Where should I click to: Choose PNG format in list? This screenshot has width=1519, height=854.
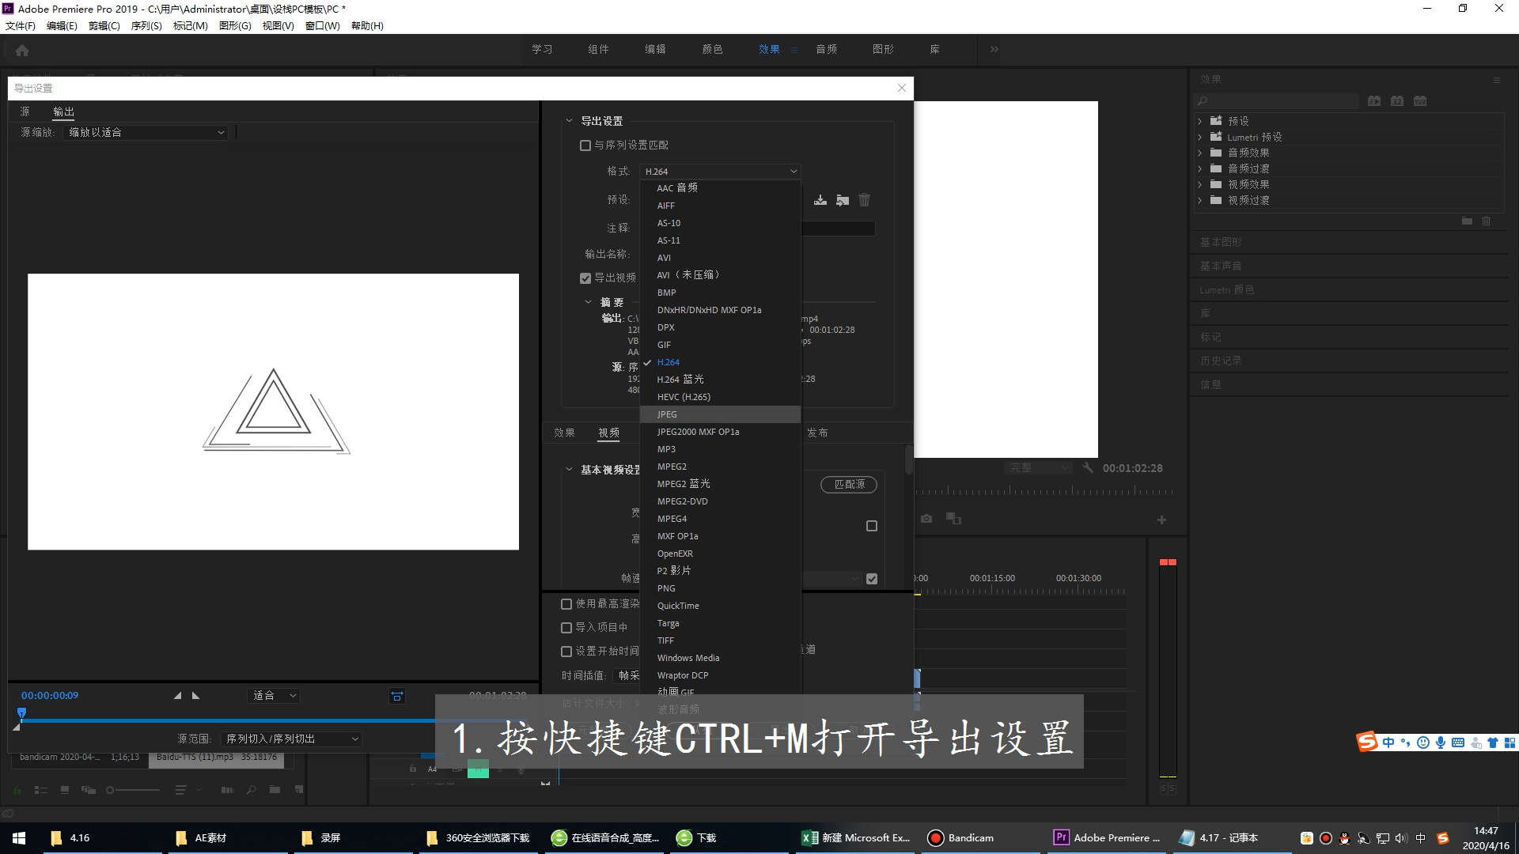coord(720,588)
